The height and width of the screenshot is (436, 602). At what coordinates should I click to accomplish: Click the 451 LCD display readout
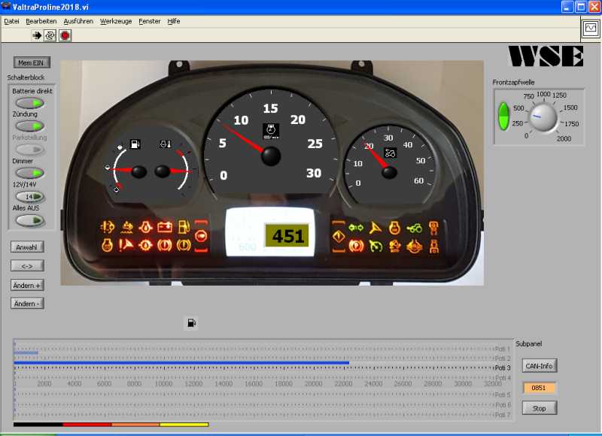coord(287,235)
